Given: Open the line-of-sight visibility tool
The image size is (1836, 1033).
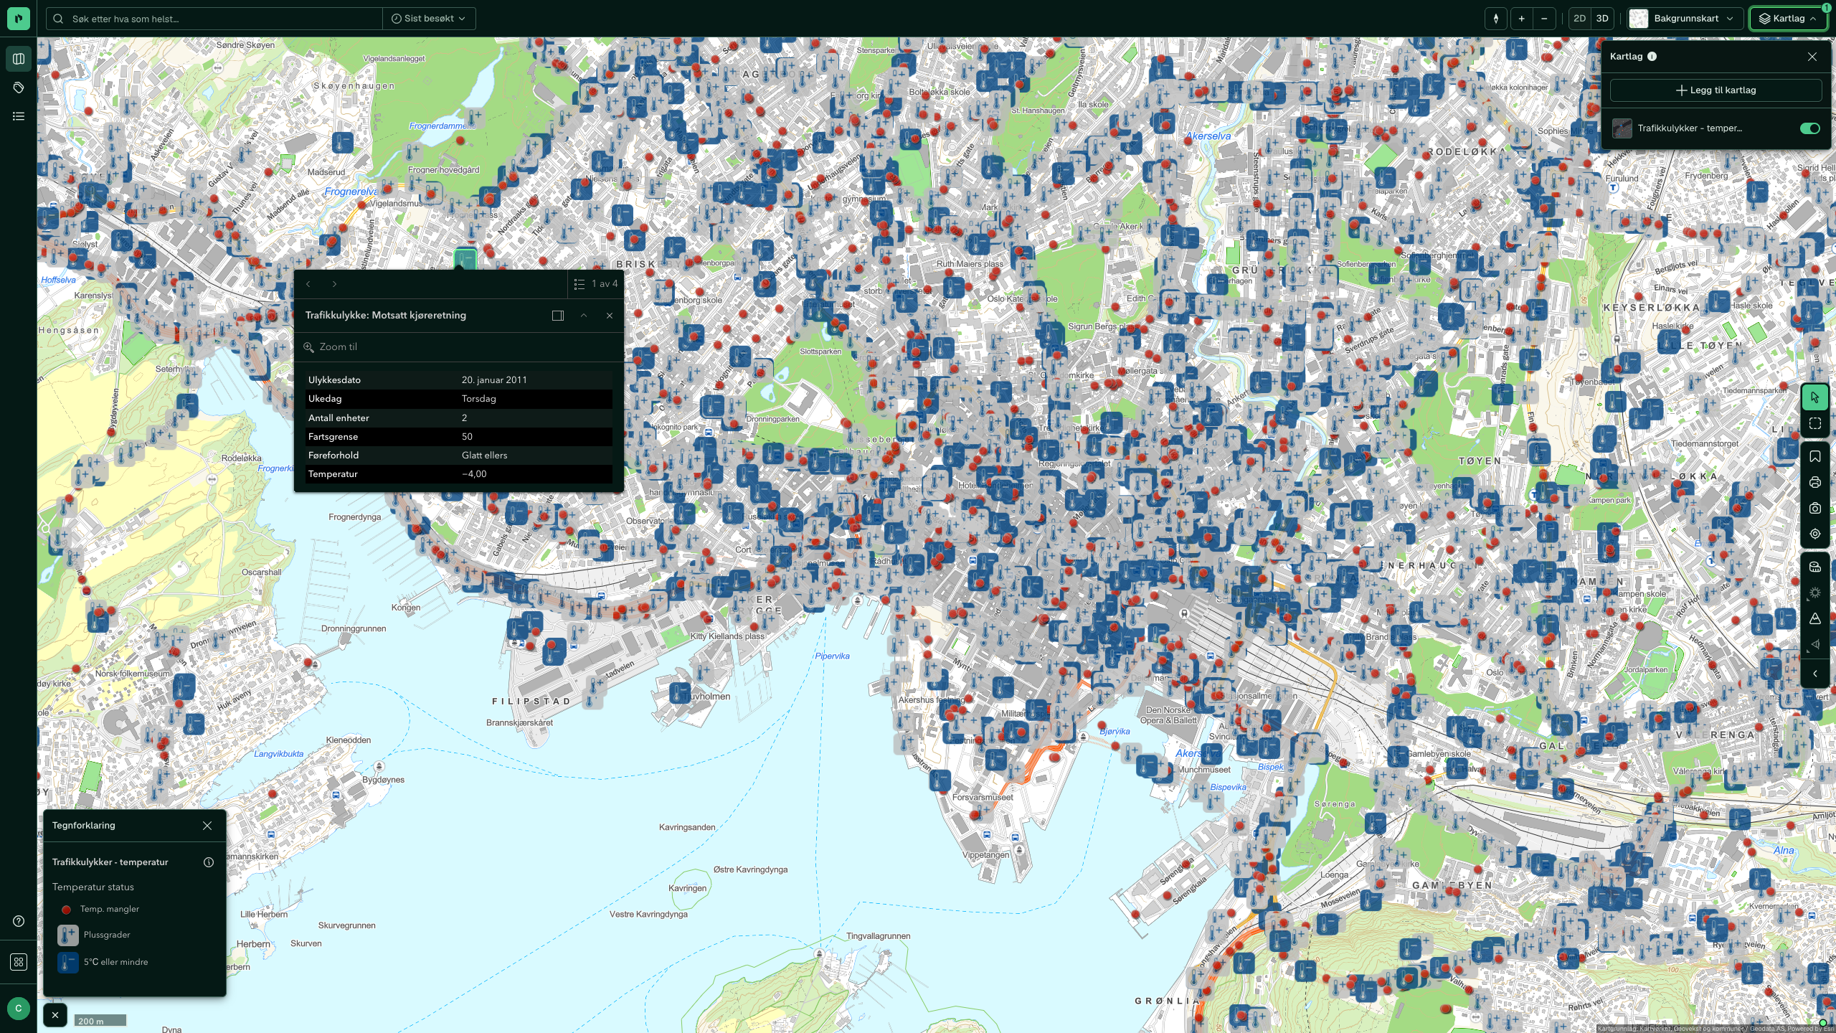Looking at the screenshot, I should 1814,644.
